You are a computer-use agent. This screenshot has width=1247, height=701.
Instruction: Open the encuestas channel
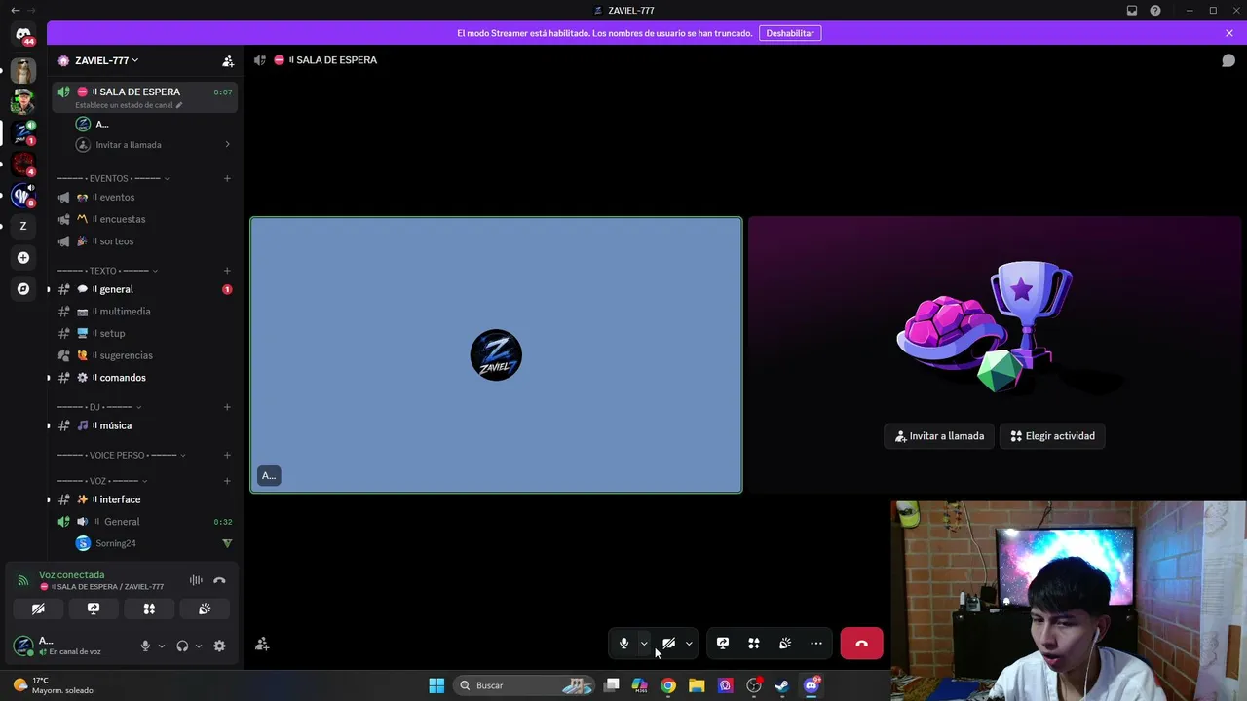(144, 219)
